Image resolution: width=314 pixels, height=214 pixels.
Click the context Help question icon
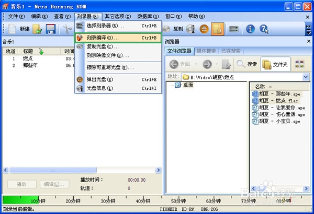(x=264, y=29)
